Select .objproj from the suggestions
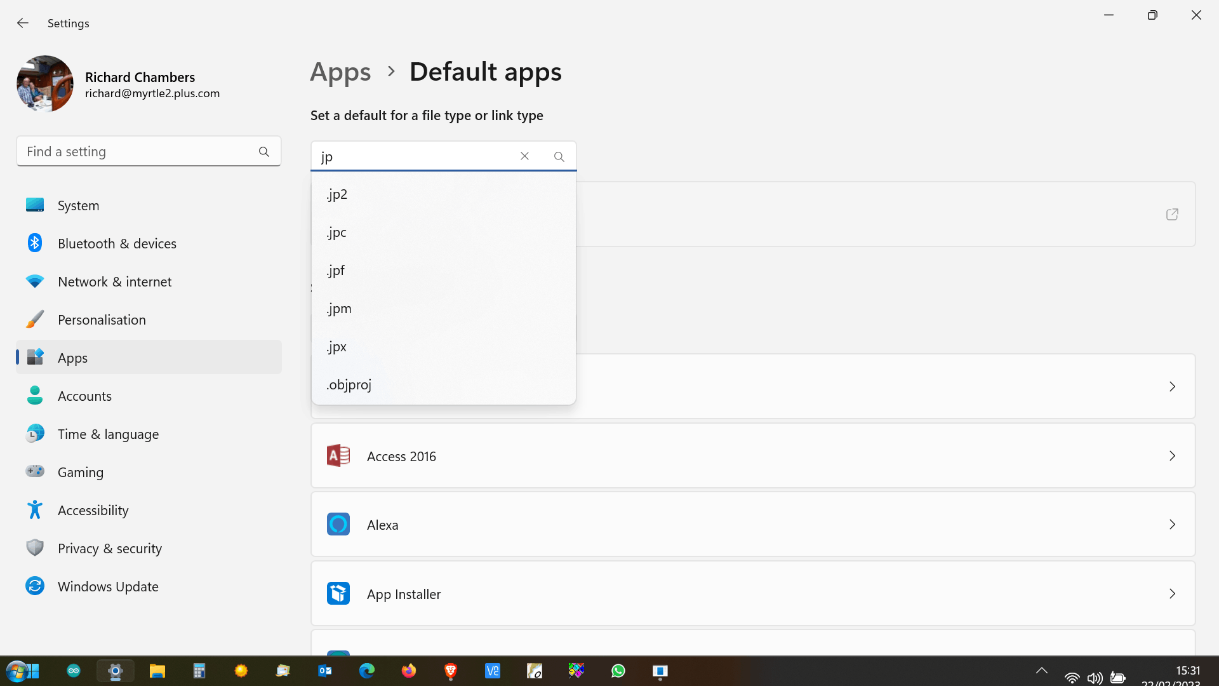The image size is (1219, 686). coord(444,385)
